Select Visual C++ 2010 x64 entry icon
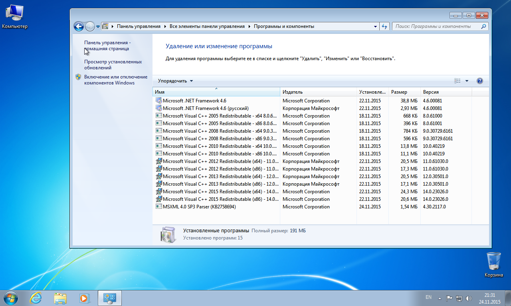Image resolution: width=511 pixels, height=306 pixels. [158, 146]
